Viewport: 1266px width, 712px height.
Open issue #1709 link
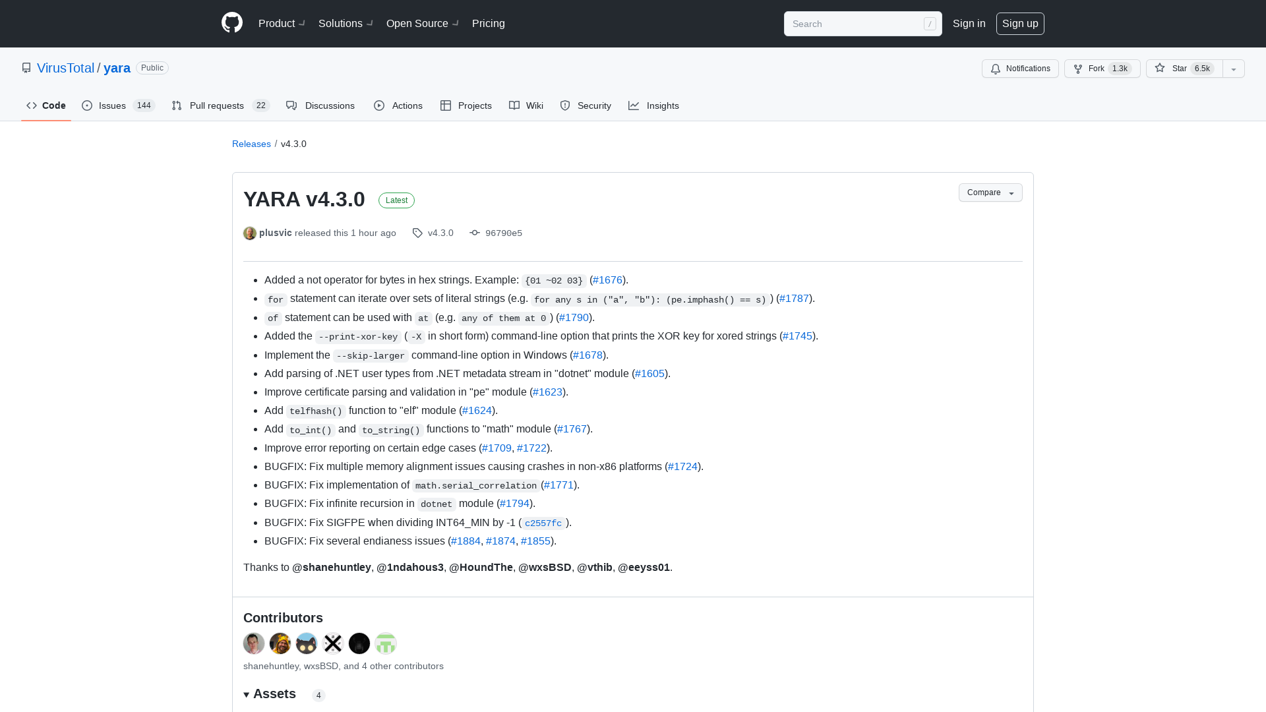point(497,448)
